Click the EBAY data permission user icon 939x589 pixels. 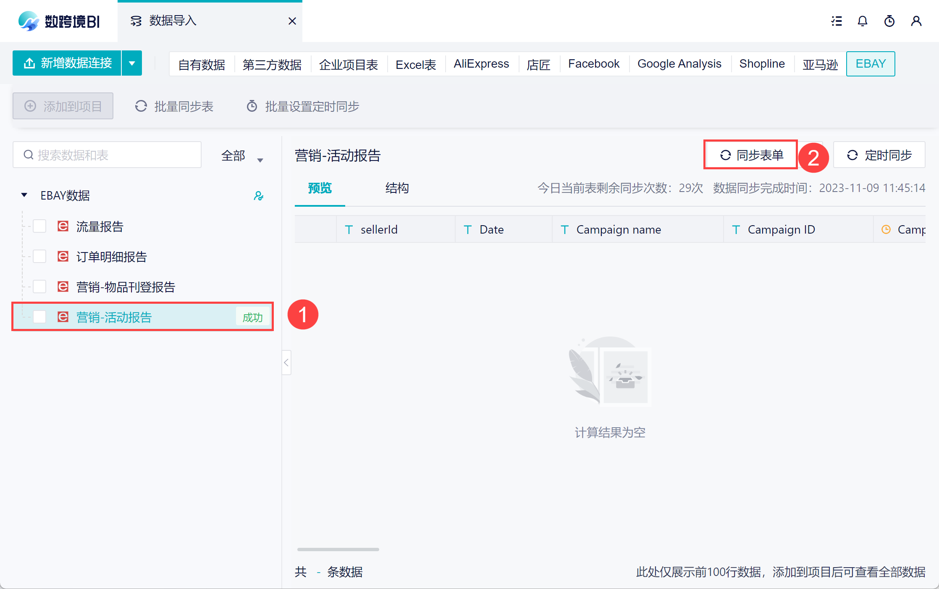tap(258, 196)
